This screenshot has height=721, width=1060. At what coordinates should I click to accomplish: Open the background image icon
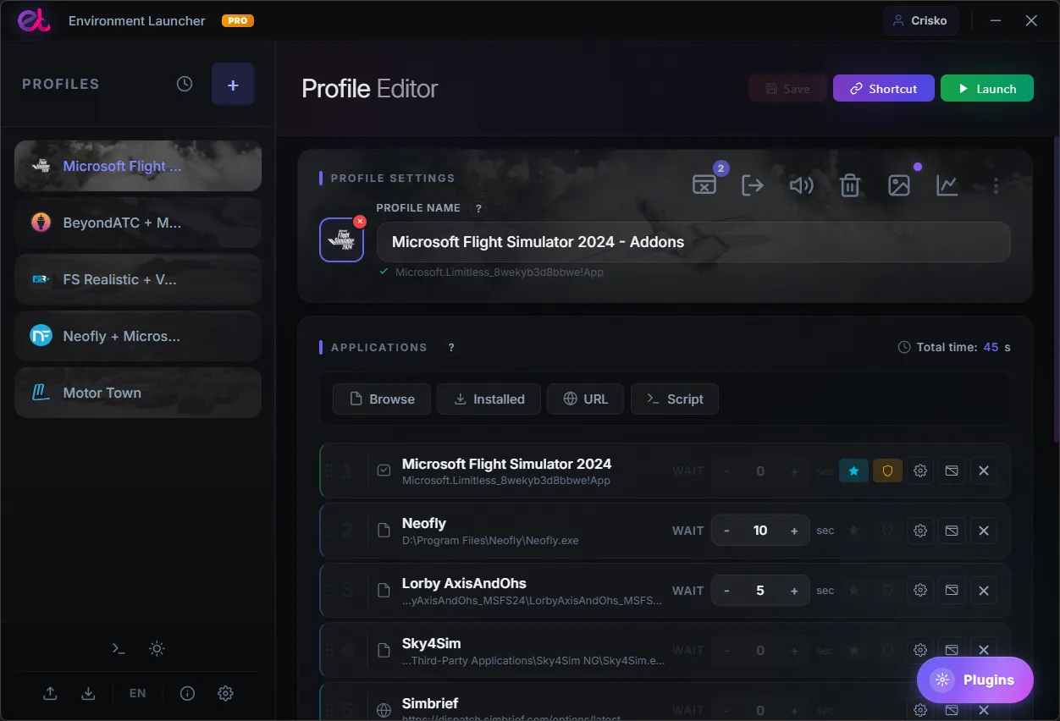898,184
